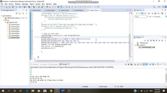The width and height of the screenshot is (167, 93).
Task: Open the Quick Access search magnifier
Action: (x=154, y=7)
